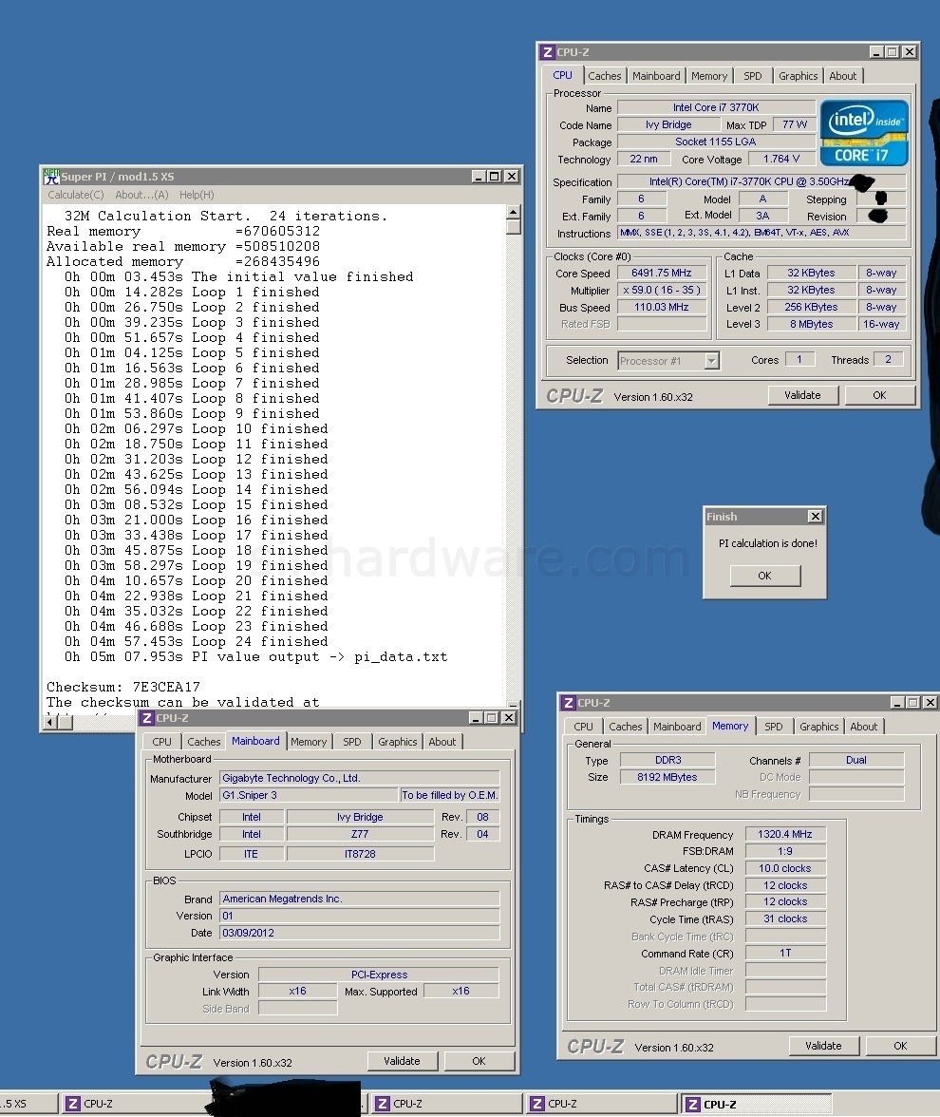Image resolution: width=940 pixels, height=1117 pixels.
Task: Click Validate in the CPU-Z processor window
Action: point(802,395)
